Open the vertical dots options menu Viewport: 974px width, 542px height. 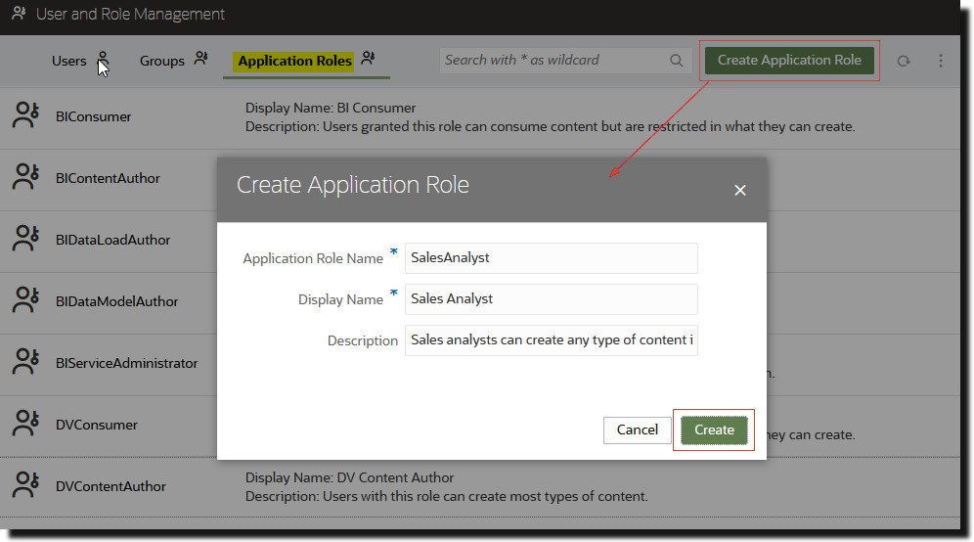pos(941,61)
